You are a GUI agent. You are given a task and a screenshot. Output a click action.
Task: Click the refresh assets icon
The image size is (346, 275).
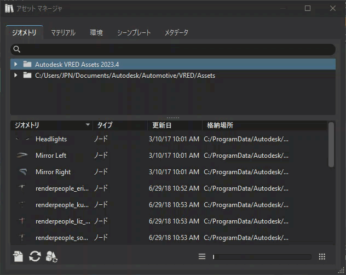point(35,256)
